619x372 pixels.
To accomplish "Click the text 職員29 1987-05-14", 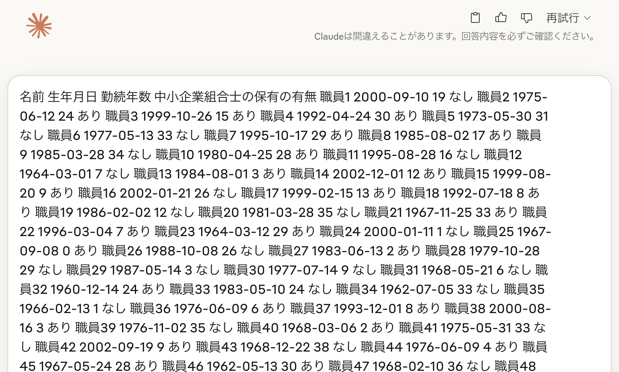I will 124,270.
